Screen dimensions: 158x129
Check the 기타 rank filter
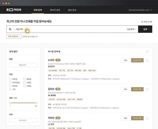[x=10, y=90]
